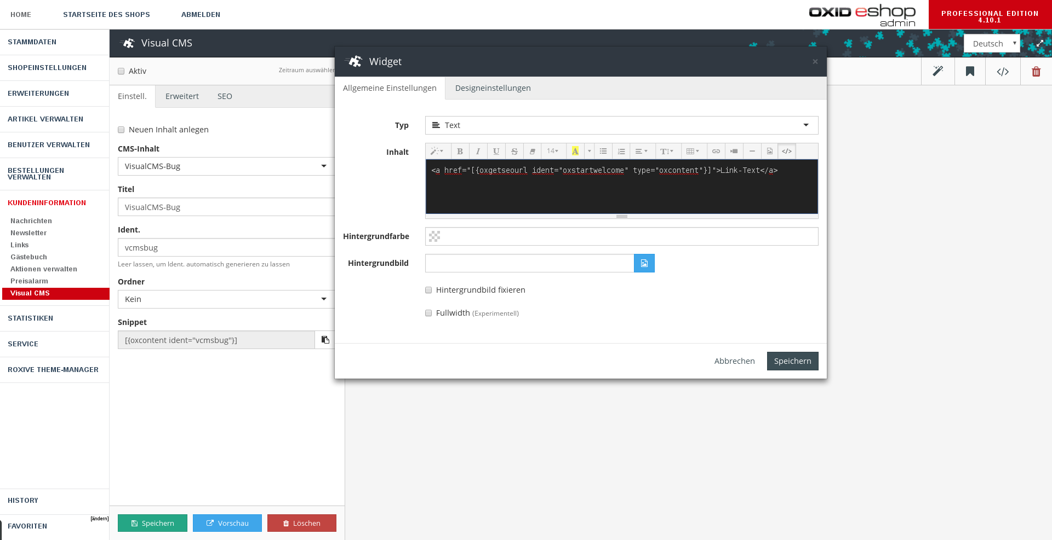Switch to the Designeinstellungen tab
The height and width of the screenshot is (540, 1052).
[493, 88]
